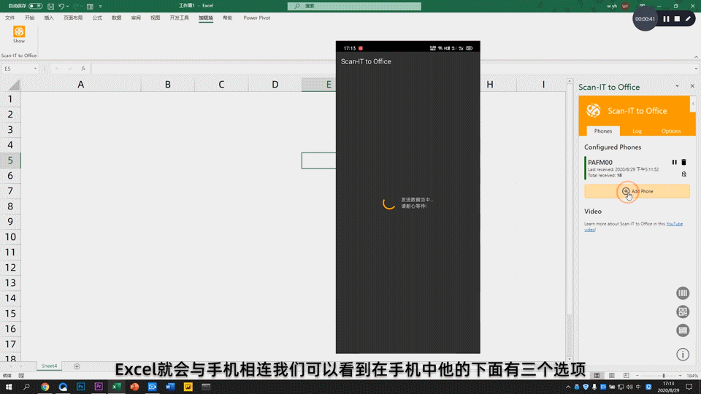This screenshot has width=701, height=394.
Task: Open the info icon in Scan-IT pane
Action: point(682,355)
